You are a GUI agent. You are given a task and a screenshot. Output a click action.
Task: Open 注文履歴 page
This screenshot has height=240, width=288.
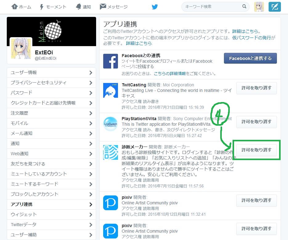pyautogui.click(x=51, y=113)
